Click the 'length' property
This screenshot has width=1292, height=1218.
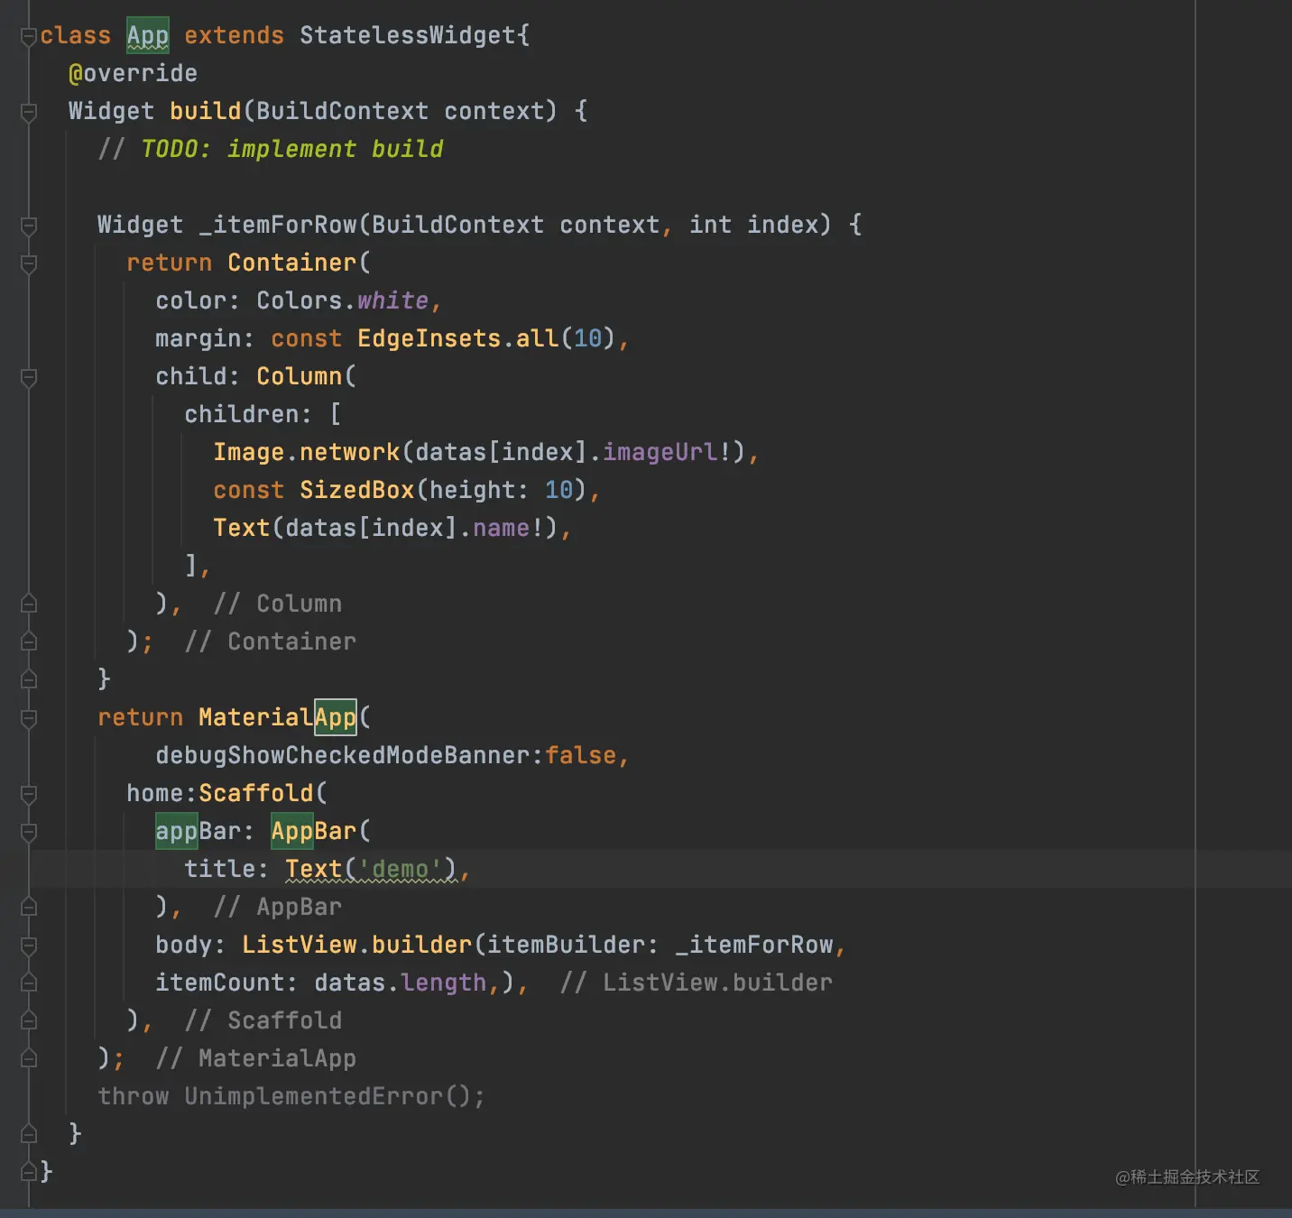click(444, 983)
